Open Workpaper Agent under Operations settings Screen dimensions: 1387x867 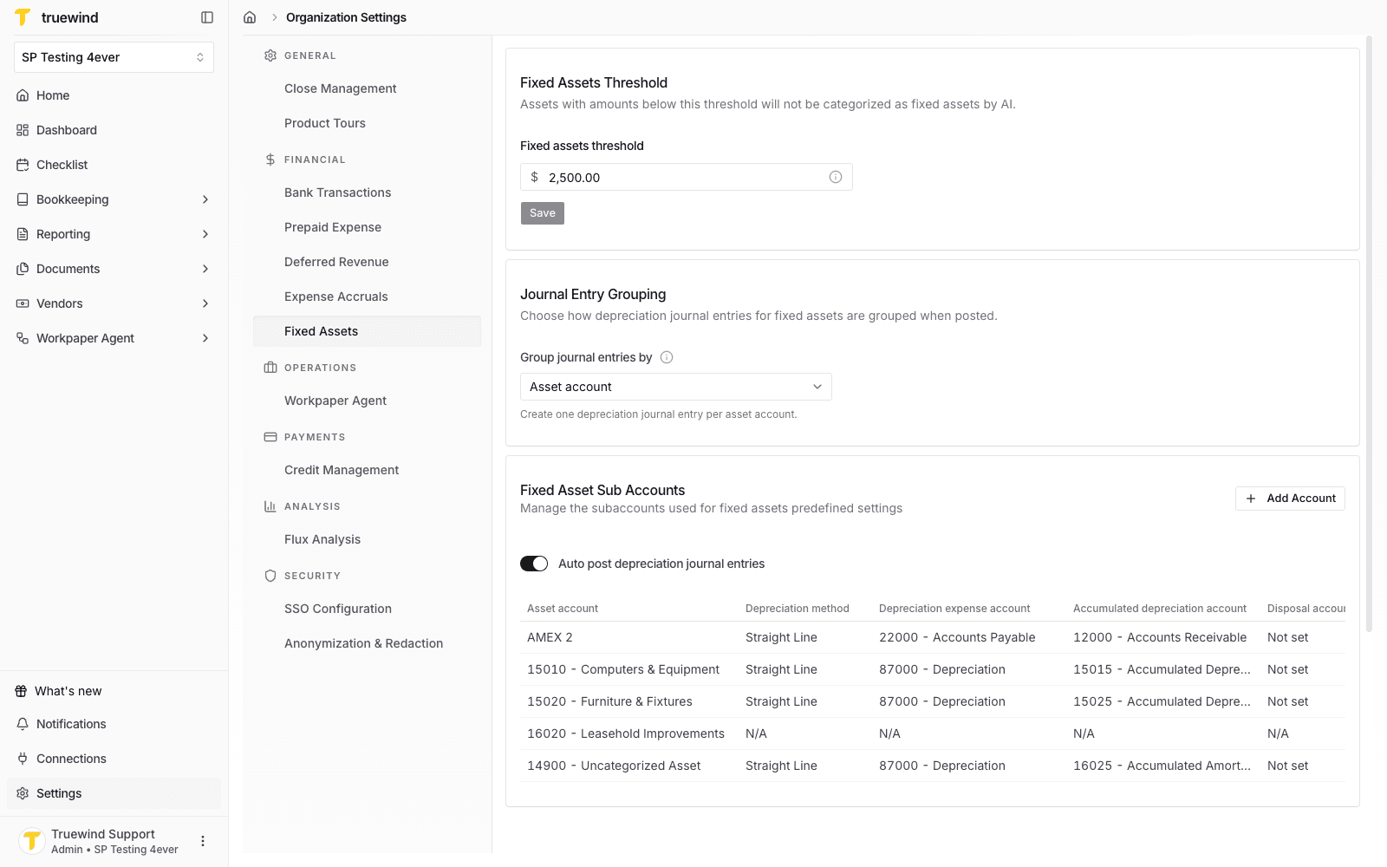point(367,401)
